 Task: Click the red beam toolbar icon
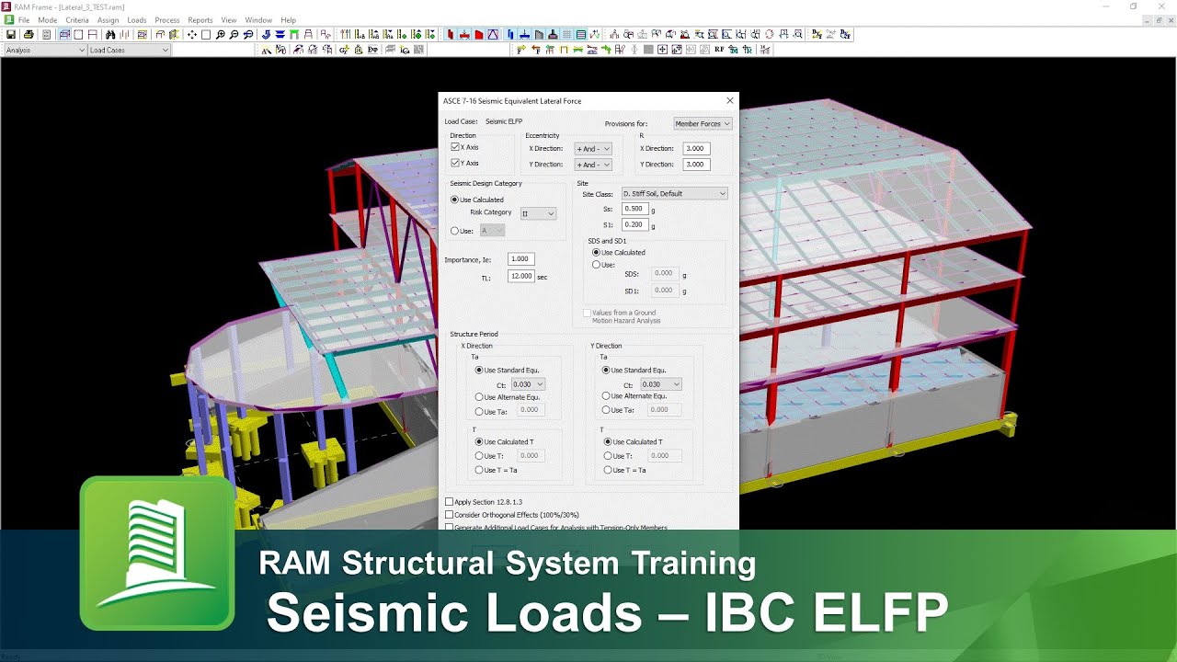coord(464,35)
